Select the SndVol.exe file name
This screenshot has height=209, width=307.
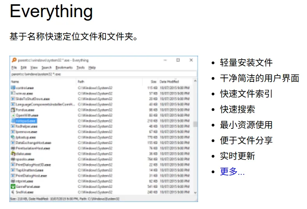[25, 192]
